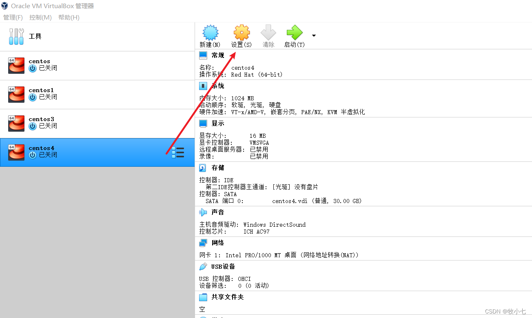
Task: Open the dropdown arrow beside Start button
Action: point(314,35)
